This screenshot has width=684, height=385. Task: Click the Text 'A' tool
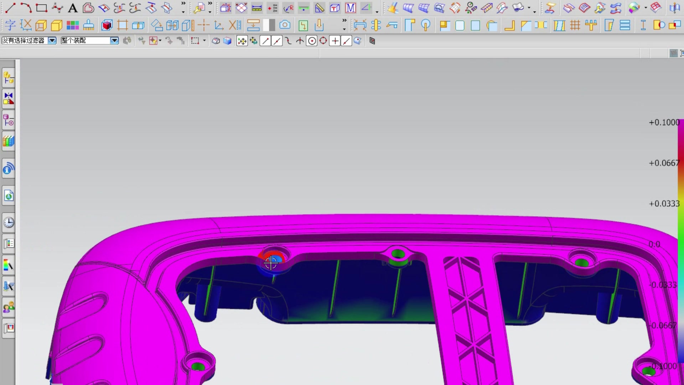coord(73,8)
